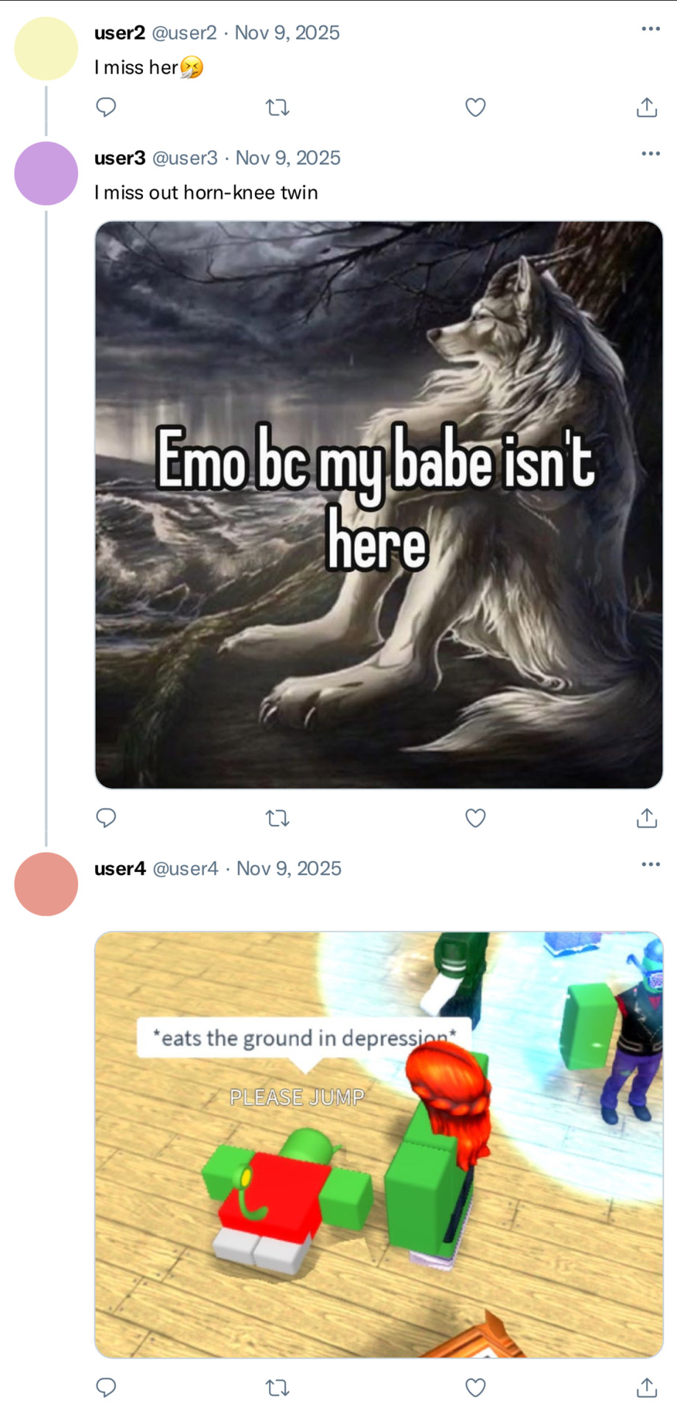This screenshot has width=677, height=1414.
Task: Like user2's "I miss her" post
Action: point(475,108)
